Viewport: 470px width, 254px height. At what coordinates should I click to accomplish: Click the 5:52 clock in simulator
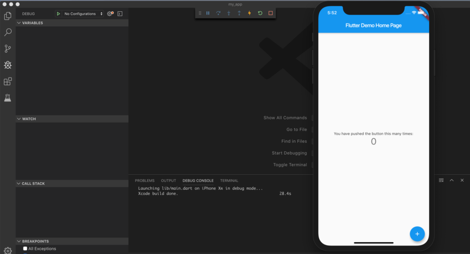pyautogui.click(x=332, y=13)
